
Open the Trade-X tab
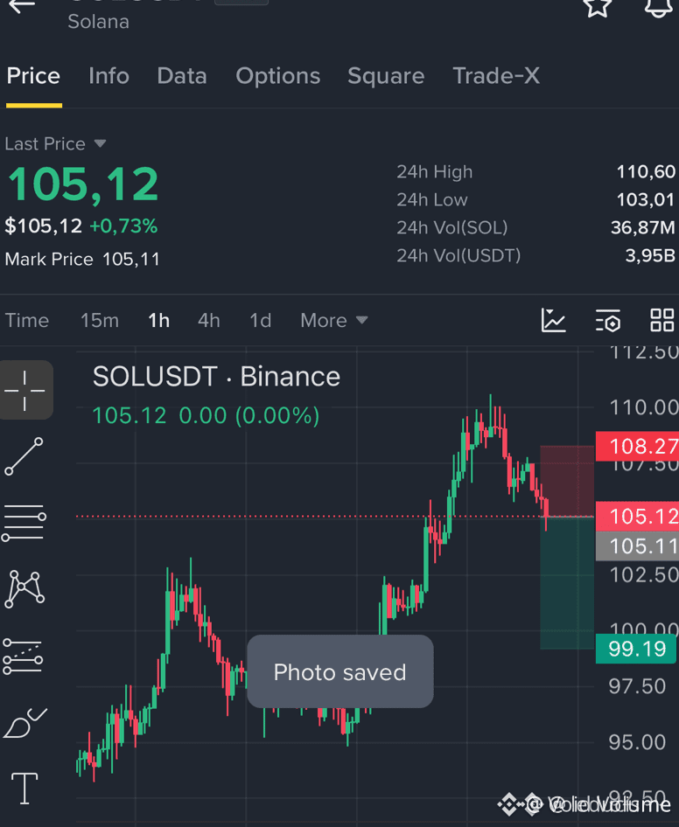coord(496,76)
